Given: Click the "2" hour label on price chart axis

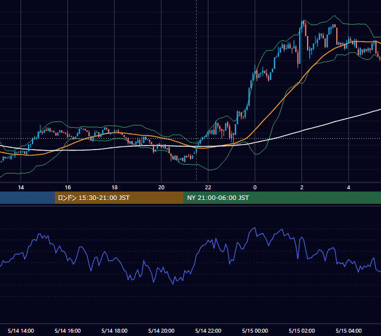Looking at the screenshot, I should click(x=301, y=188).
